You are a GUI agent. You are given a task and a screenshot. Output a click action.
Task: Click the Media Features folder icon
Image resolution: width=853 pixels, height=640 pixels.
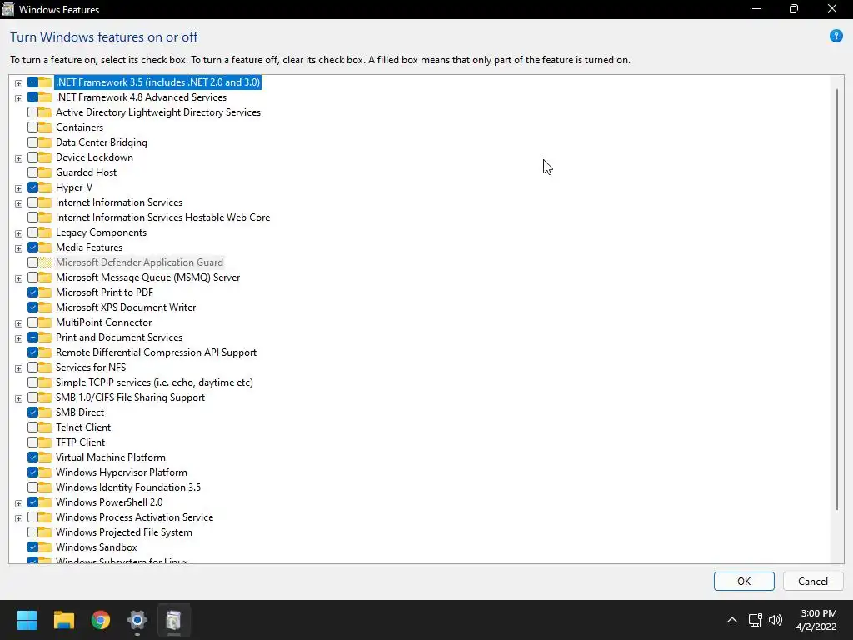tap(45, 247)
